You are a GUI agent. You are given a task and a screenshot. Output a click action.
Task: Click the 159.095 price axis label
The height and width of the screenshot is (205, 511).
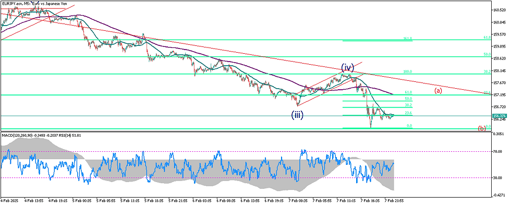click(500, 46)
